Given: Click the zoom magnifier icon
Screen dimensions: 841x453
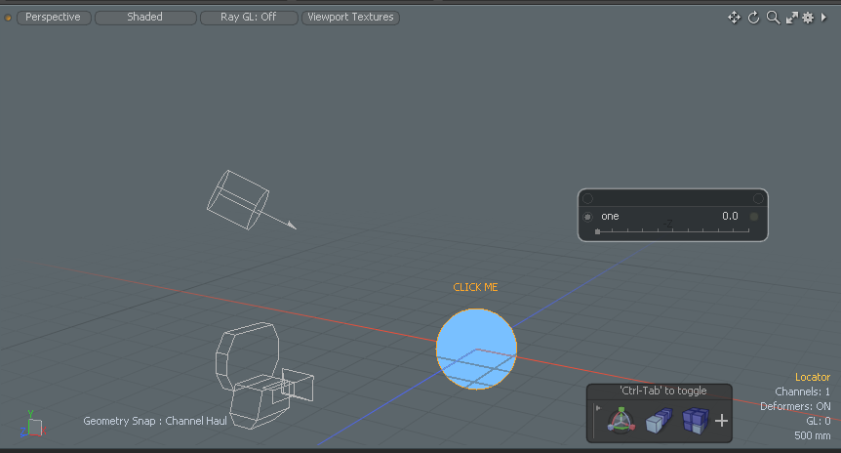Looking at the screenshot, I should click(x=772, y=18).
